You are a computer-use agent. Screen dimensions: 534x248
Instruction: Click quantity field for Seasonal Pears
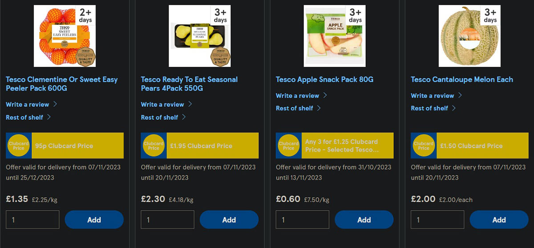(167, 220)
